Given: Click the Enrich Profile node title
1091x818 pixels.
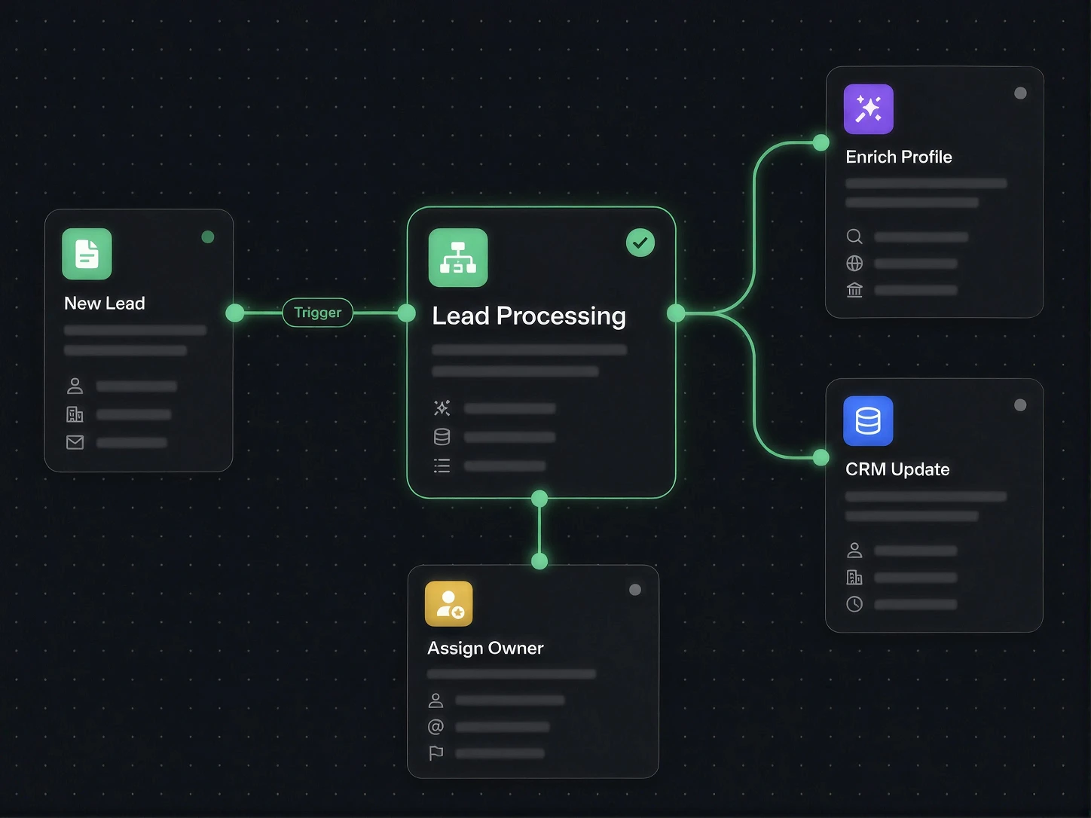Looking at the screenshot, I should coord(899,157).
